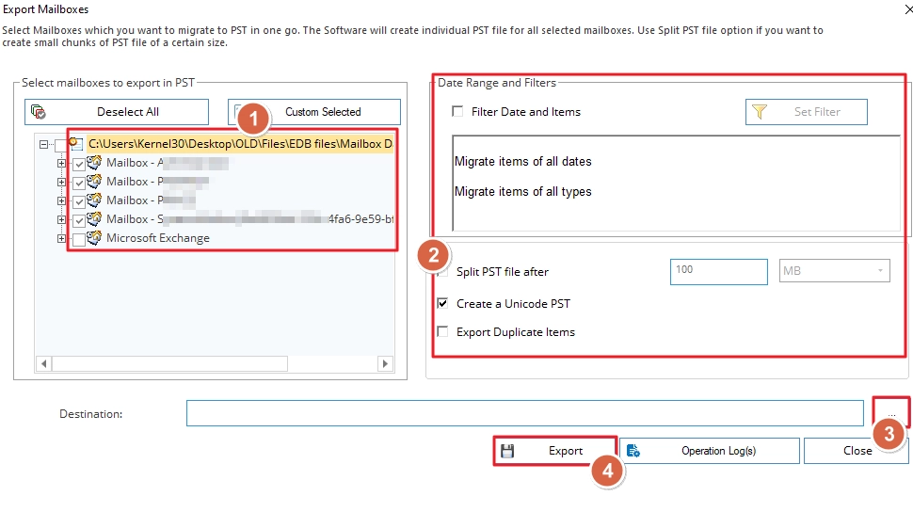Click the horizontal scrollbar thumb in the mailbox list
Viewport: 913px width, 528px height.
[169, 364]
